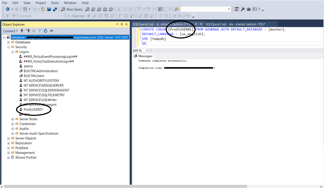The height and width of the screenshot is (188, 324).
Task: Click the Increase Indent icon
Action: click(x=180, y=16)
